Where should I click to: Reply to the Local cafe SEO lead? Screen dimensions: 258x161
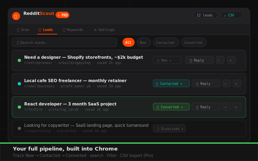[x=206, y=83]
